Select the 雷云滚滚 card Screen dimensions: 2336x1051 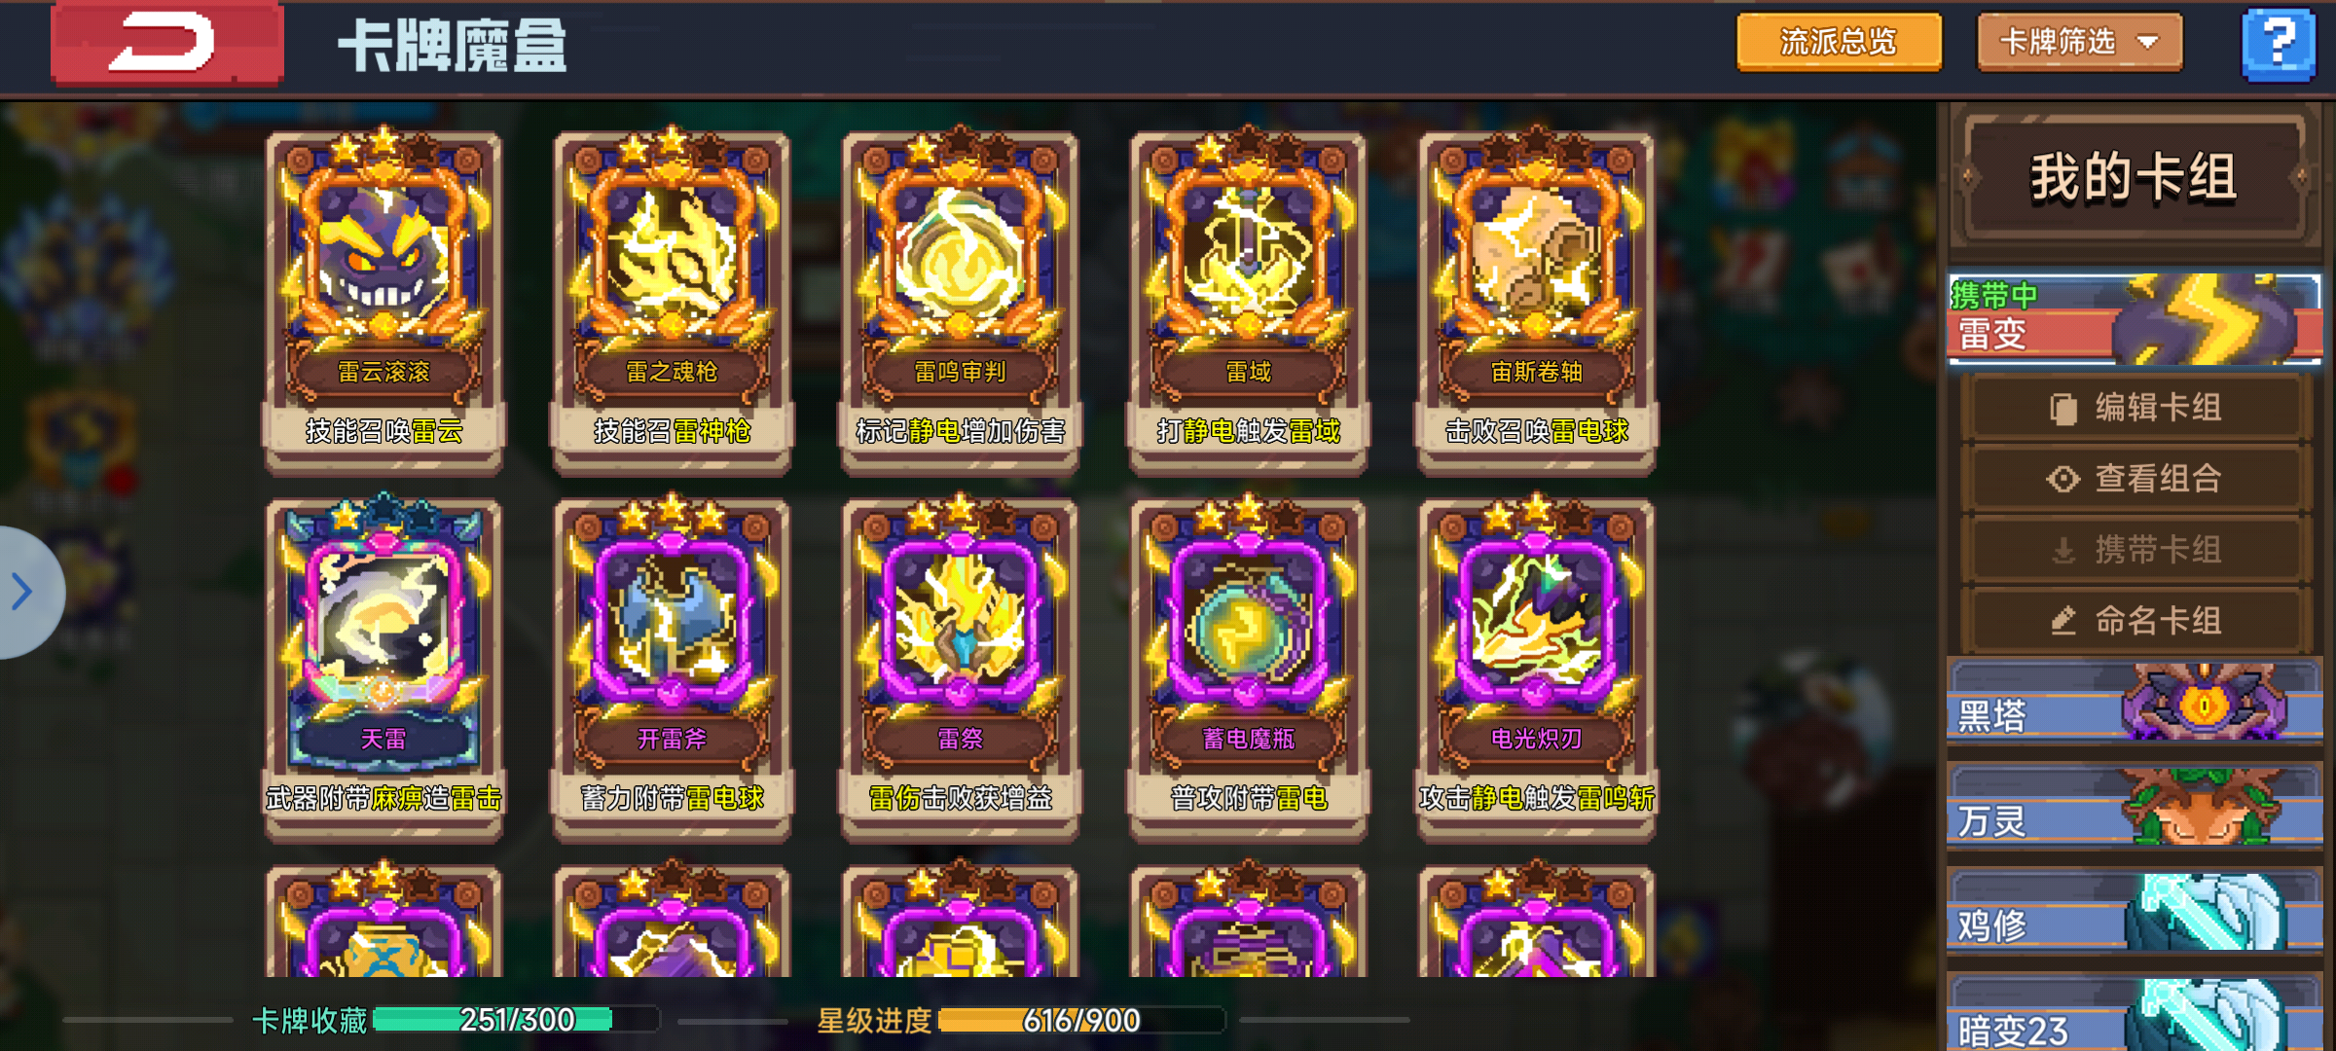coord(383,301)
